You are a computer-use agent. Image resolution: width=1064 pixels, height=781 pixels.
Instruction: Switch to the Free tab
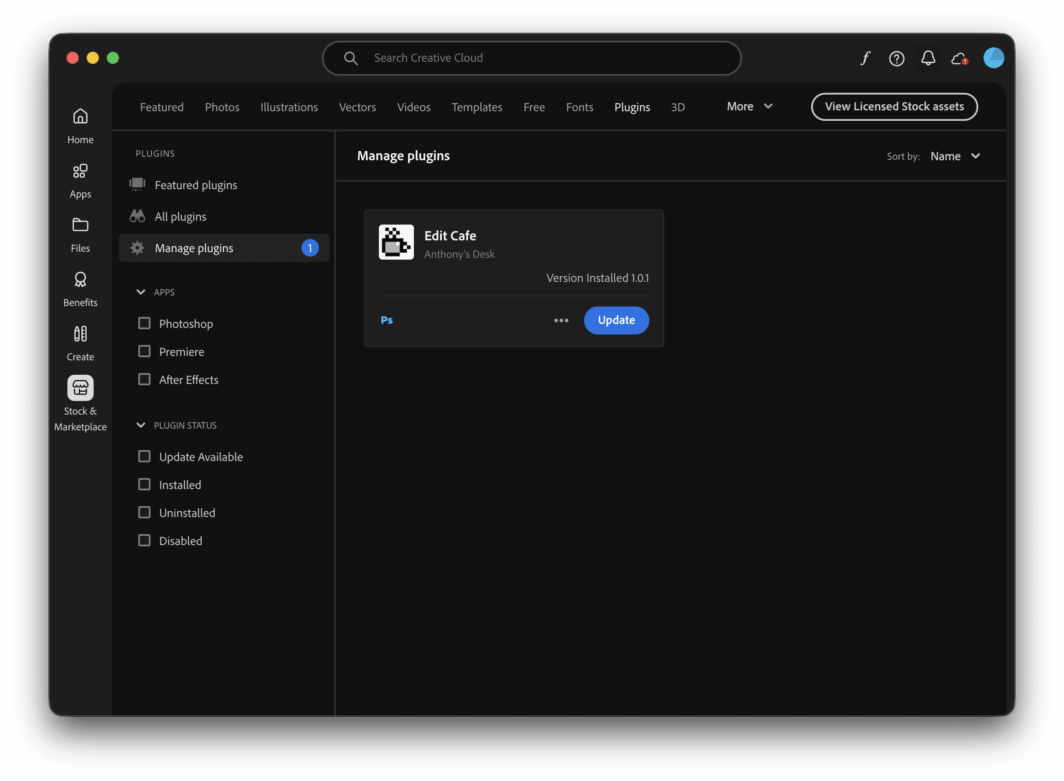tap(534, 107)
